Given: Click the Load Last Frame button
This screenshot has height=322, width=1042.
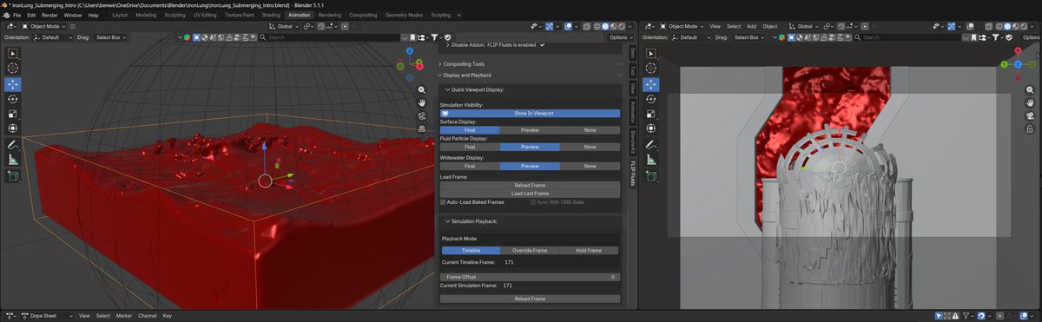Looking at the screenshot, I should click(x=530, y=193).
